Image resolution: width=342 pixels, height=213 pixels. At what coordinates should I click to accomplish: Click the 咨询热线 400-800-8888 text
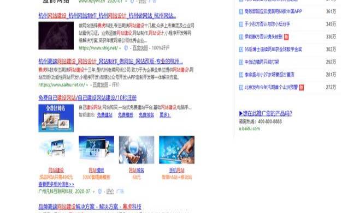point(261,121)
